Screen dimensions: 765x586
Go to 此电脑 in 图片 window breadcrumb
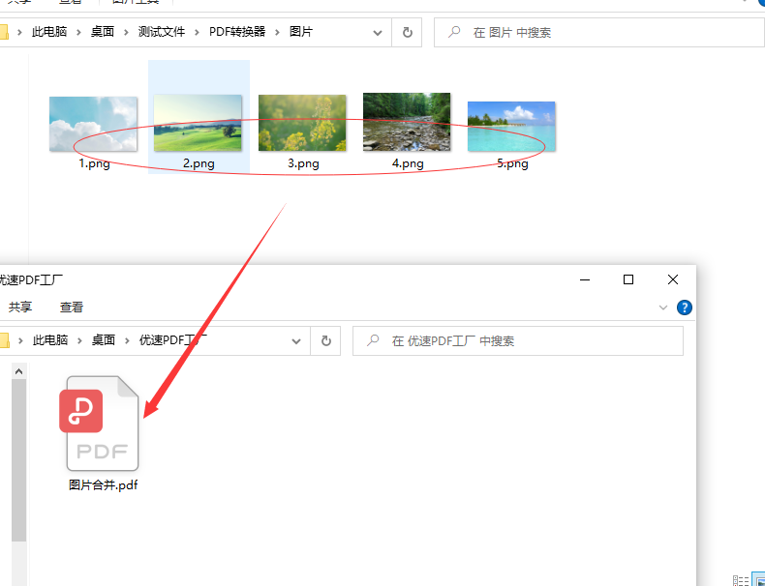coord(49,32)
